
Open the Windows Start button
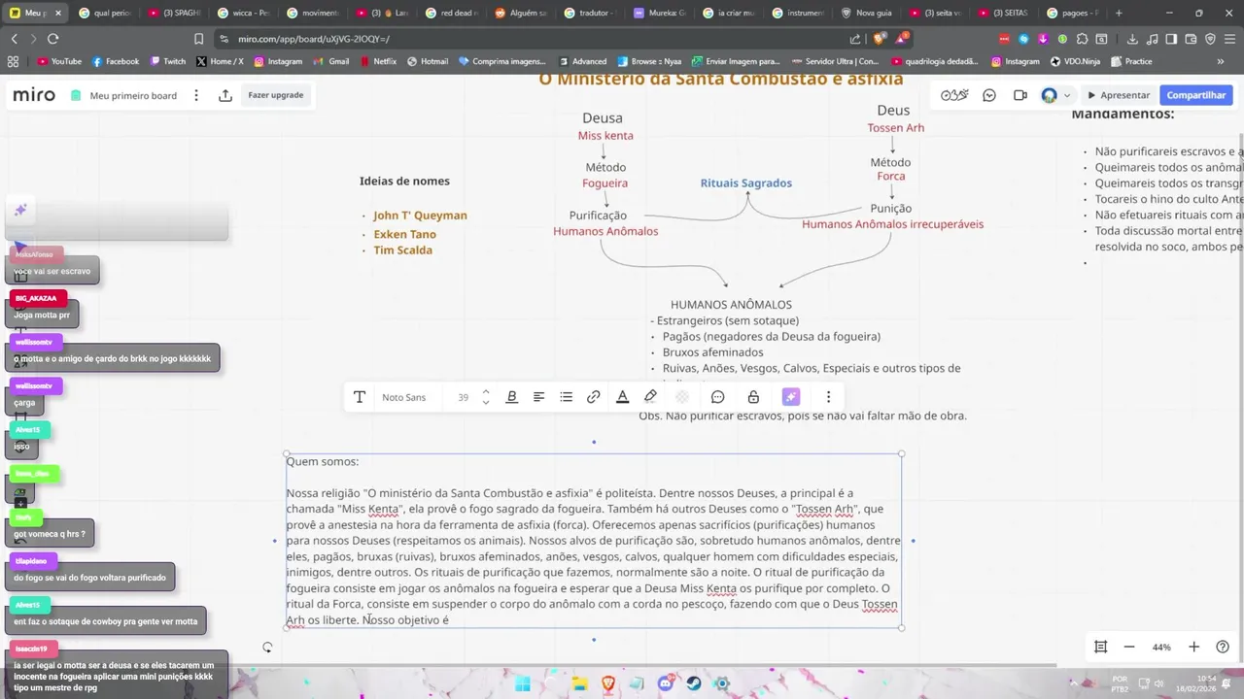coord(523,683)
